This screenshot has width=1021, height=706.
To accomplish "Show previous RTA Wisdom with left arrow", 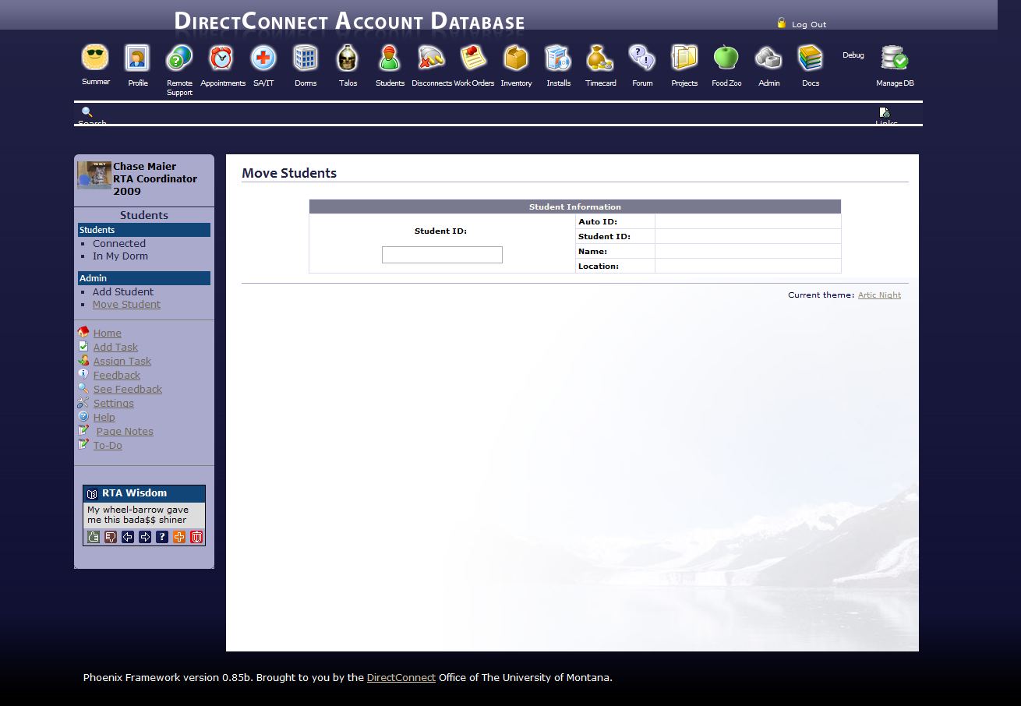I will tap(128, 537).
